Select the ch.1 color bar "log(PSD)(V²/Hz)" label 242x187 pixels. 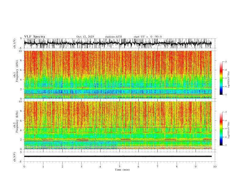(229, 80)
